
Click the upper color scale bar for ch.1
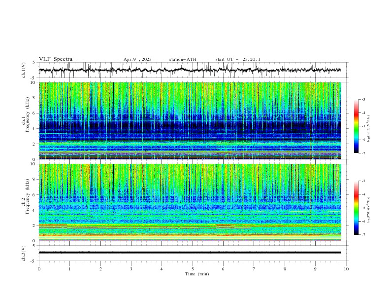click(357, 126)
